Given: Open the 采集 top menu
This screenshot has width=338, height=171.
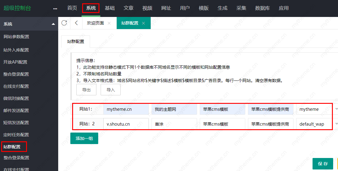Looking at the screenshot, I should [241, 8].
